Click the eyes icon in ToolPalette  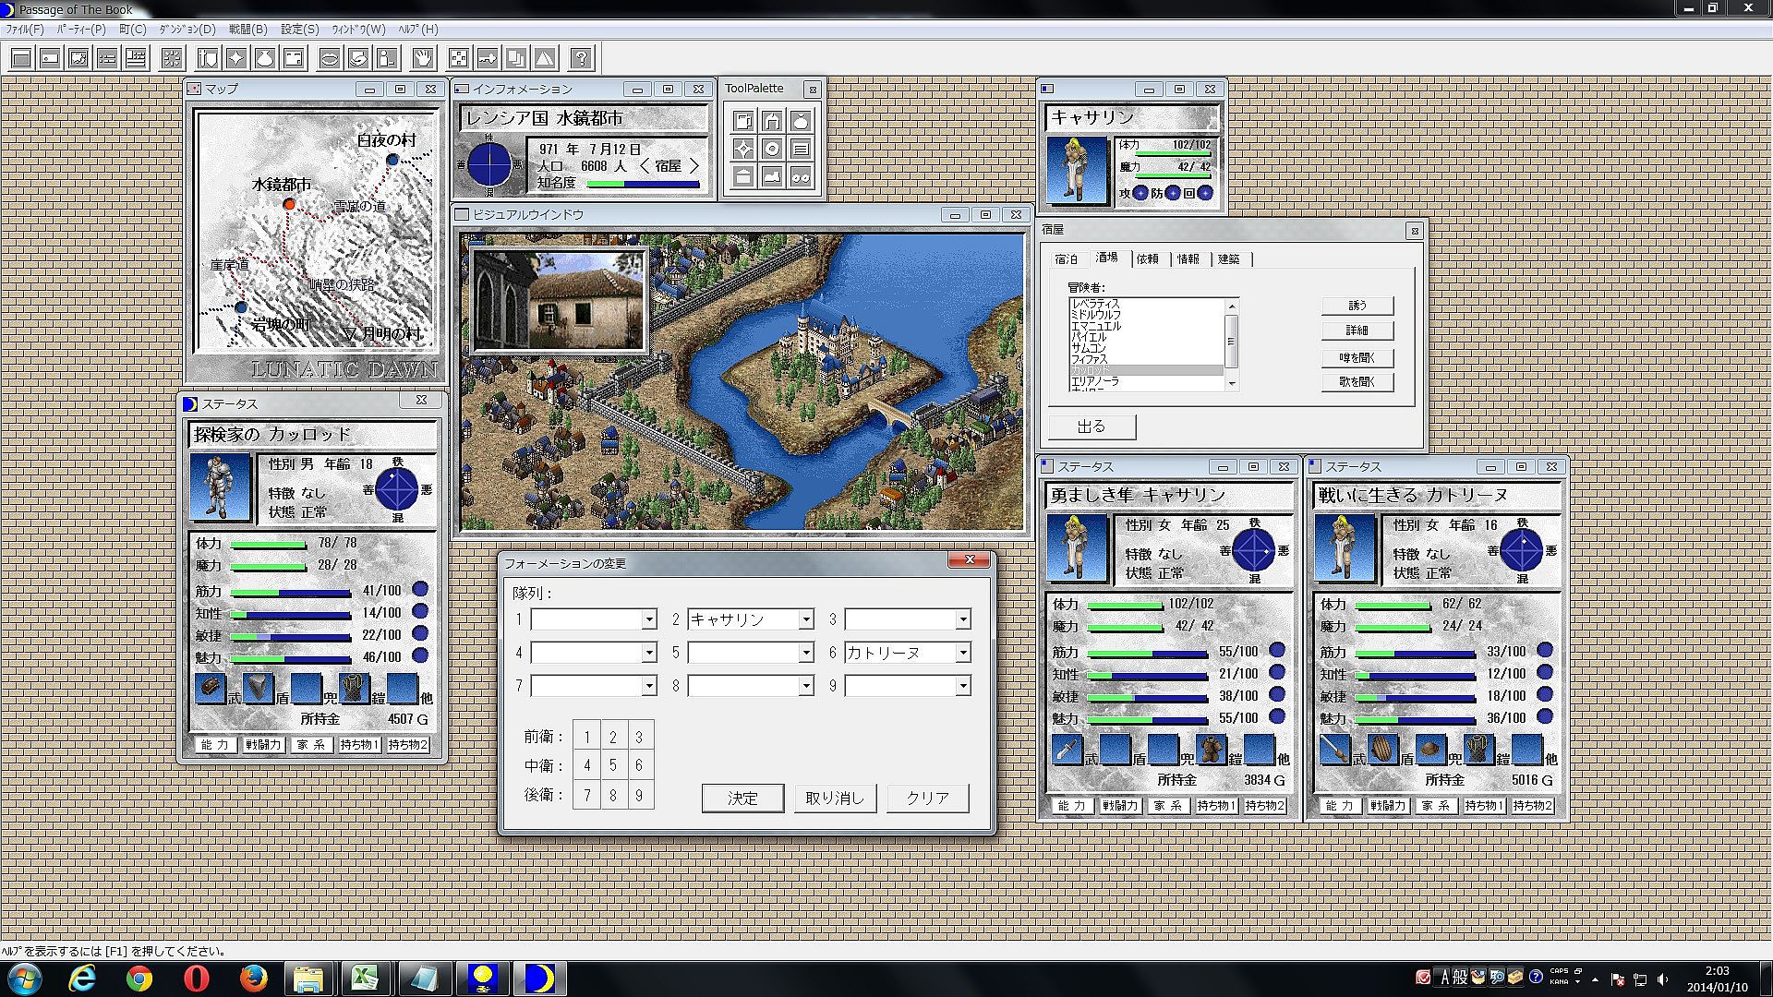point(801,177)
